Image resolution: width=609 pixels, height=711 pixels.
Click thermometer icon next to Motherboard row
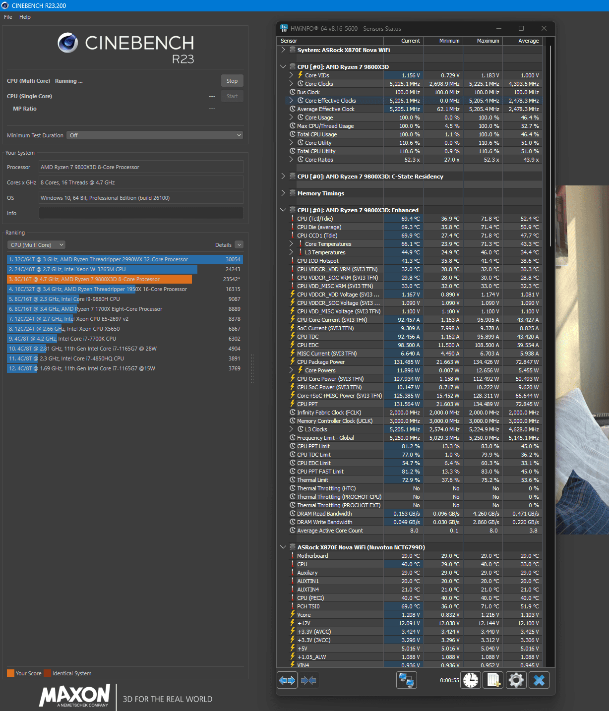(x=293, y=556)
